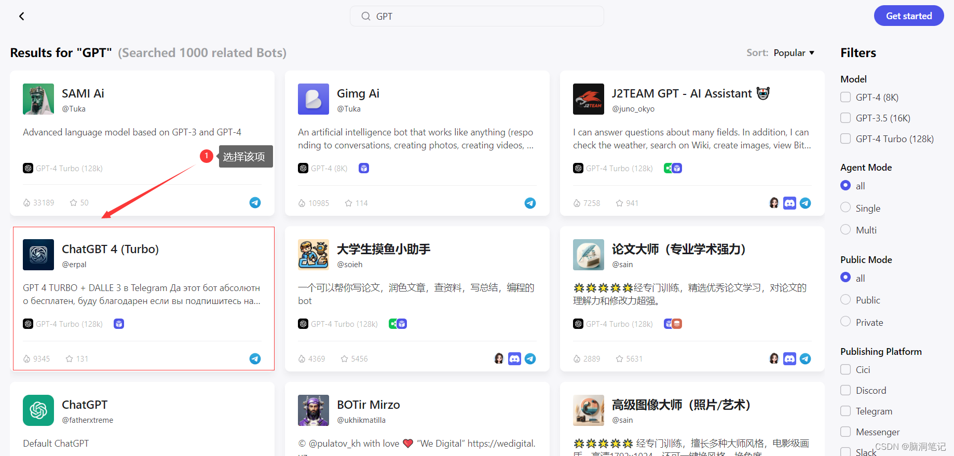Click Telegram icon on Gimg Ai card
The width and height of the screenshot is (954, 456).
pyautogui.click(x=530, y=203)
